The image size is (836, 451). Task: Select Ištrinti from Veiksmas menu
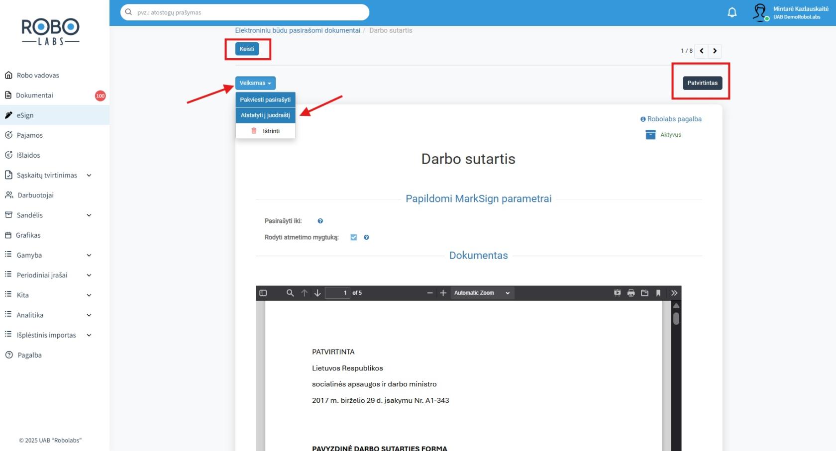tap(265, 131)
